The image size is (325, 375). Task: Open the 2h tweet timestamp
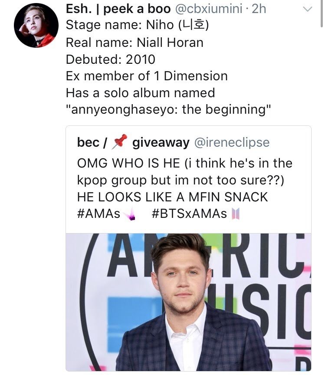(x=259, y=9)
